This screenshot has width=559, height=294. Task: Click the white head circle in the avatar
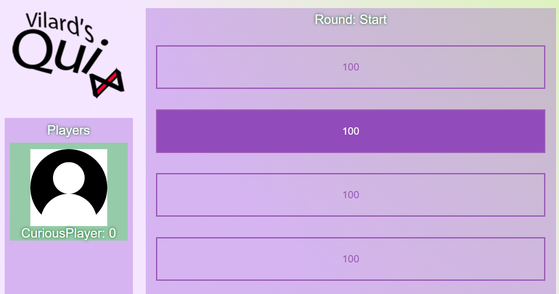[69, 177]
